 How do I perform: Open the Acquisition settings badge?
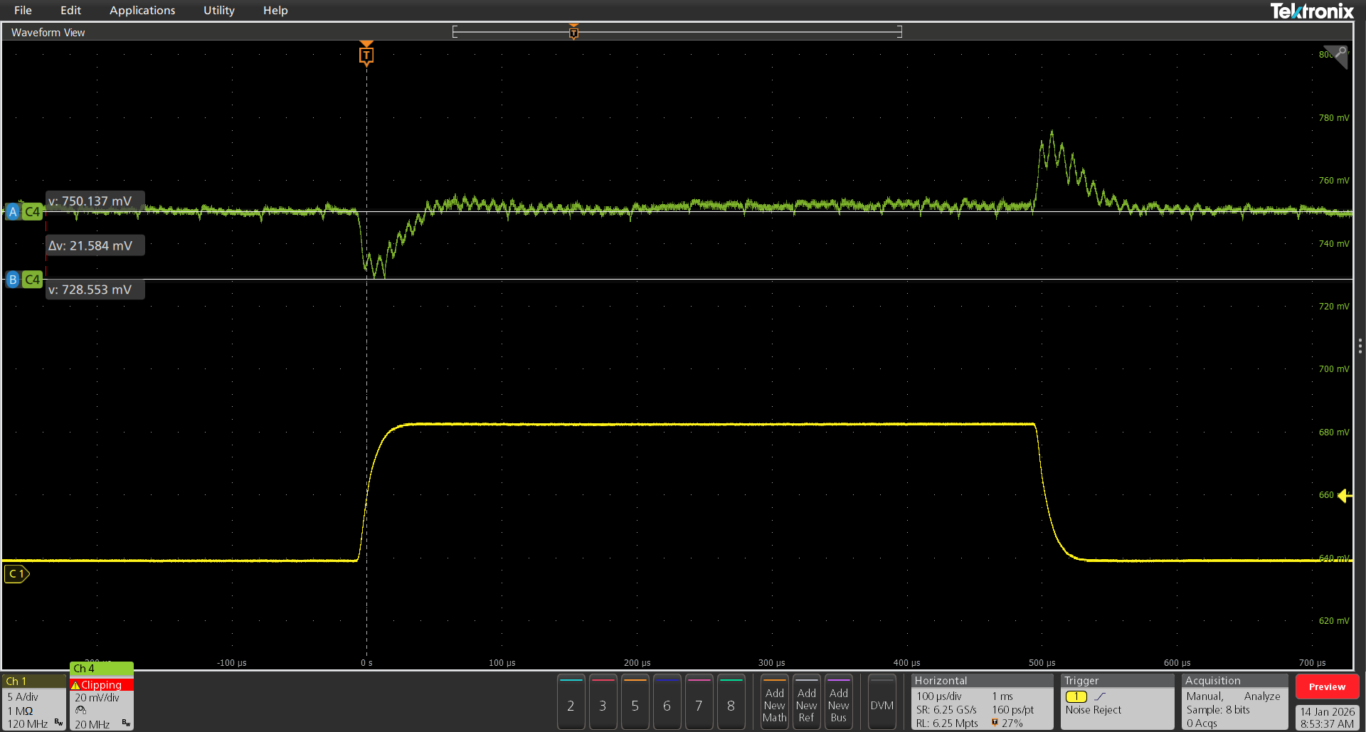pyautogui.click(x=1234, y=702)
